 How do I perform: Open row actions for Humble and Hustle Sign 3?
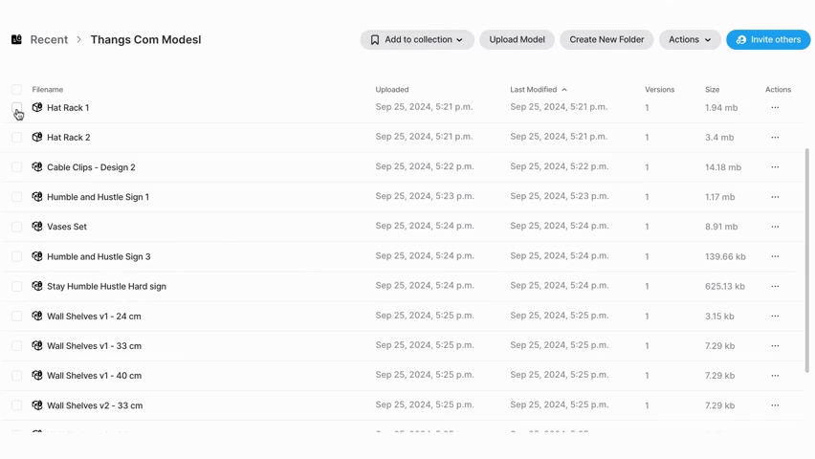coord(775,256)
